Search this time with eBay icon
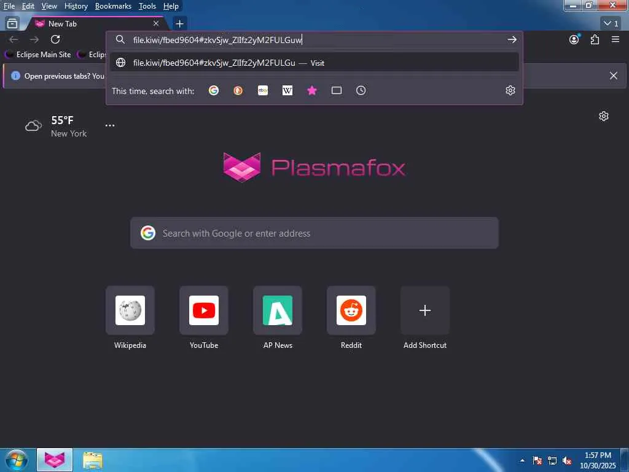The width and height of the screenshot is (629, 472). click(x=263, y=91)
